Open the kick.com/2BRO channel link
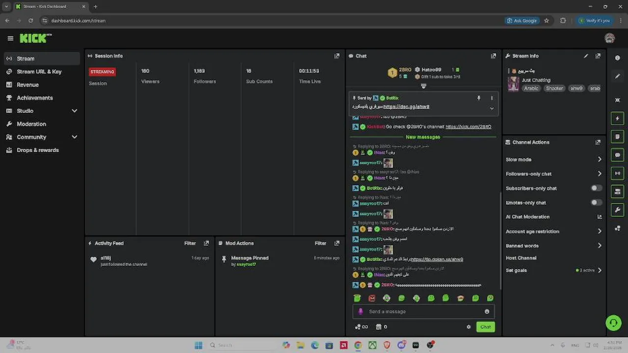Image resolution: width=628 pixels, height=353 pixels. pos(468,126)
